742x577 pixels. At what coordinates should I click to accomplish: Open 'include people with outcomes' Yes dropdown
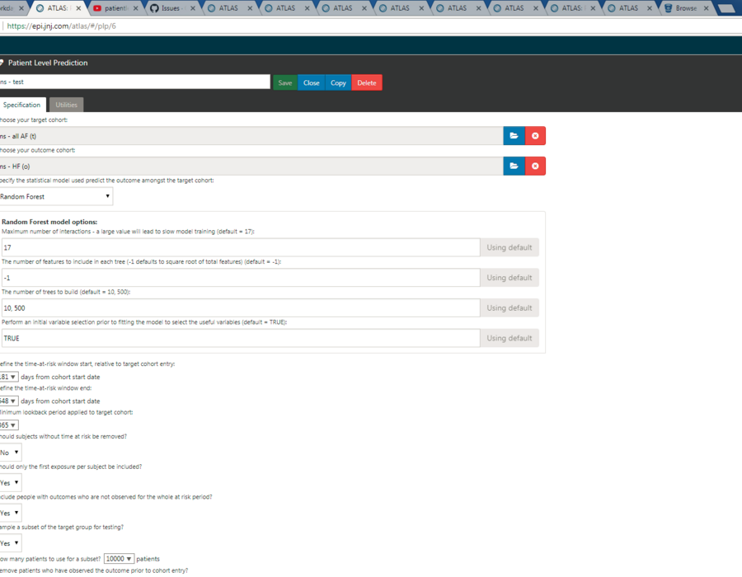[11, 514]
